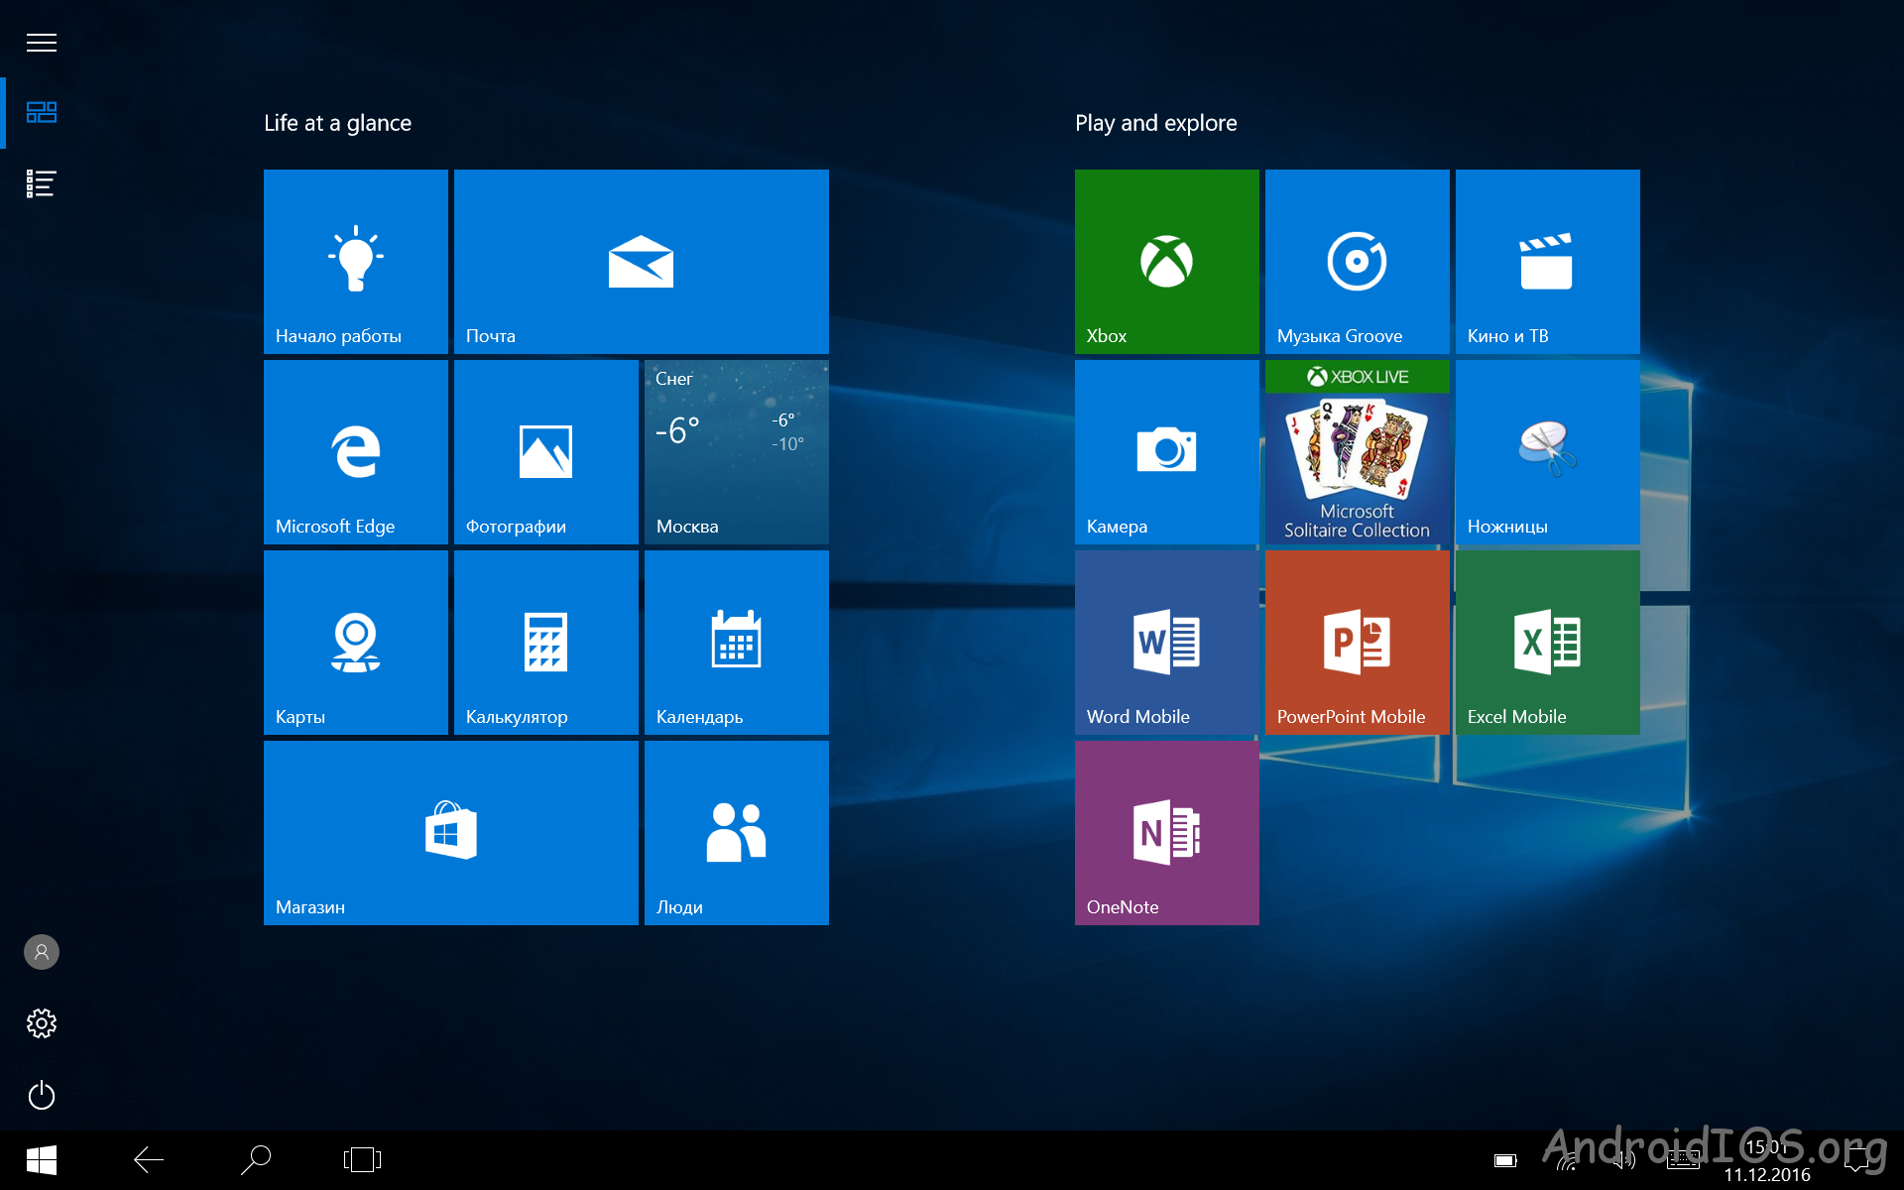Open the Xbox tile
Screen dimensions: 1904x1190
1166,261
